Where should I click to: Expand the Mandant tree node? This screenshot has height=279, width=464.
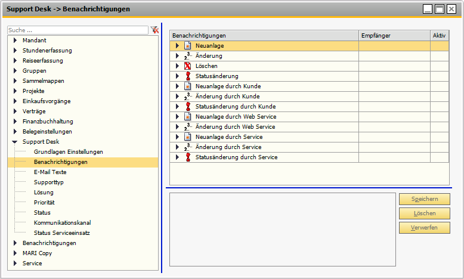point(15,40)
